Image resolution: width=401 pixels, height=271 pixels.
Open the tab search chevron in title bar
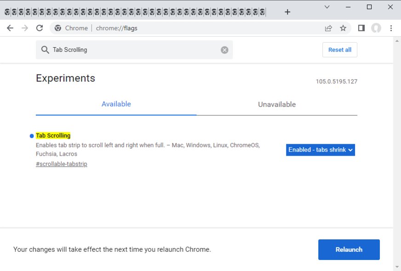327,7
